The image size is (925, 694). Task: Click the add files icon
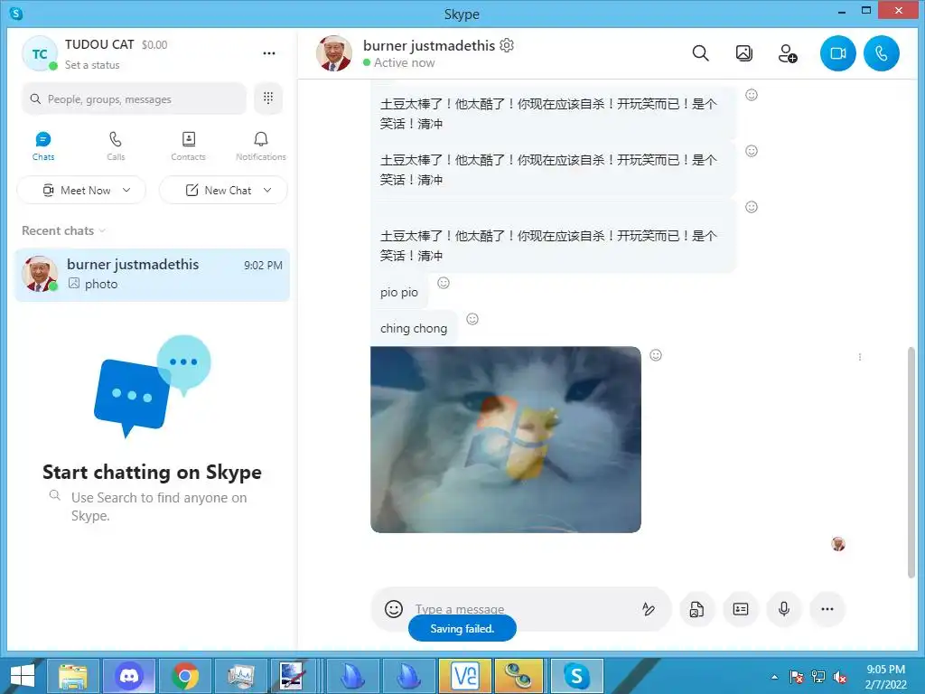click(696, 608)
